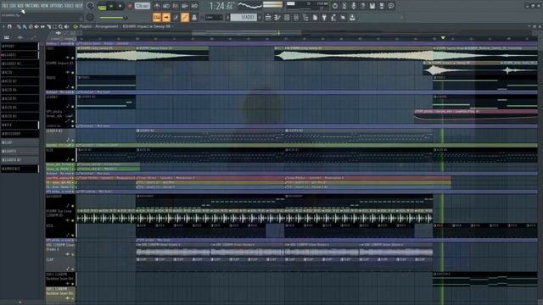
Task: Show patterns in picker panel icon
Action: pyautogui.click(x=7, y=37)
